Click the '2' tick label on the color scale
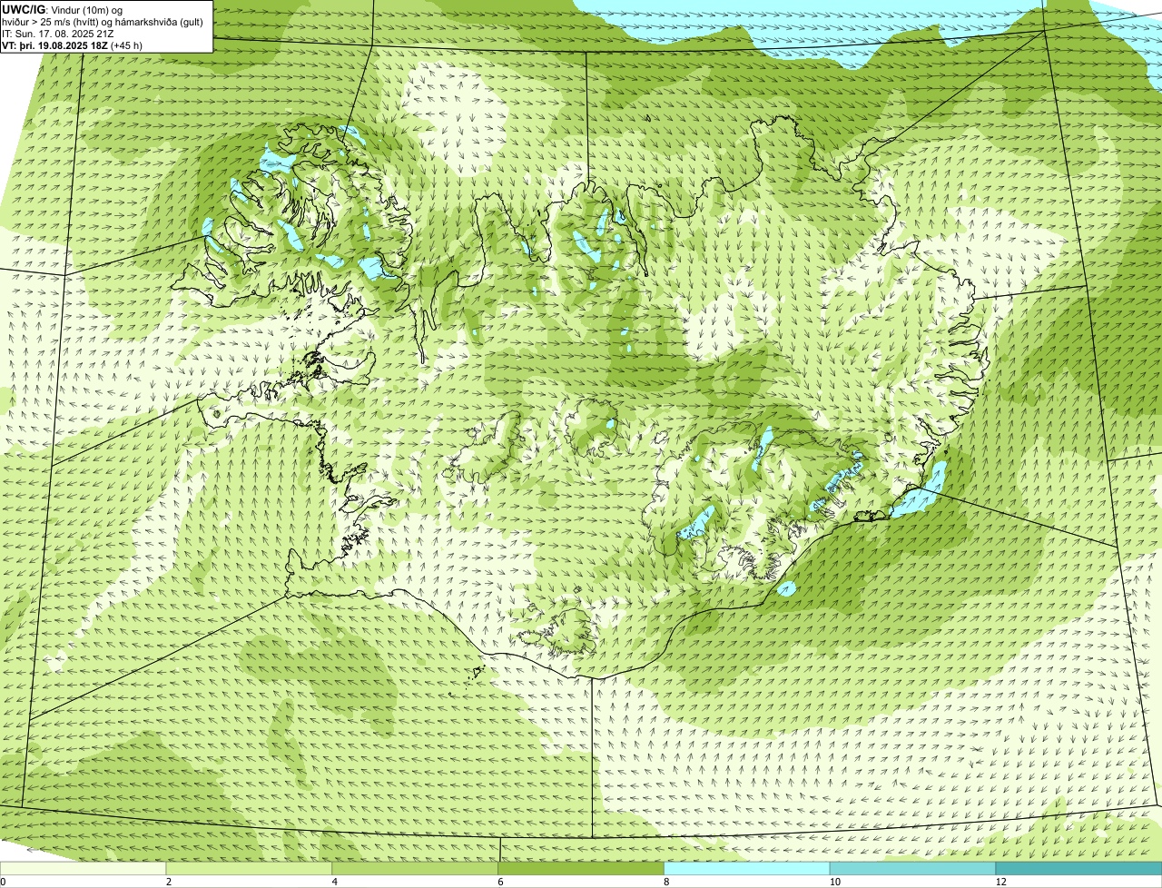The image size is (1162, 888). click(169, 882)
